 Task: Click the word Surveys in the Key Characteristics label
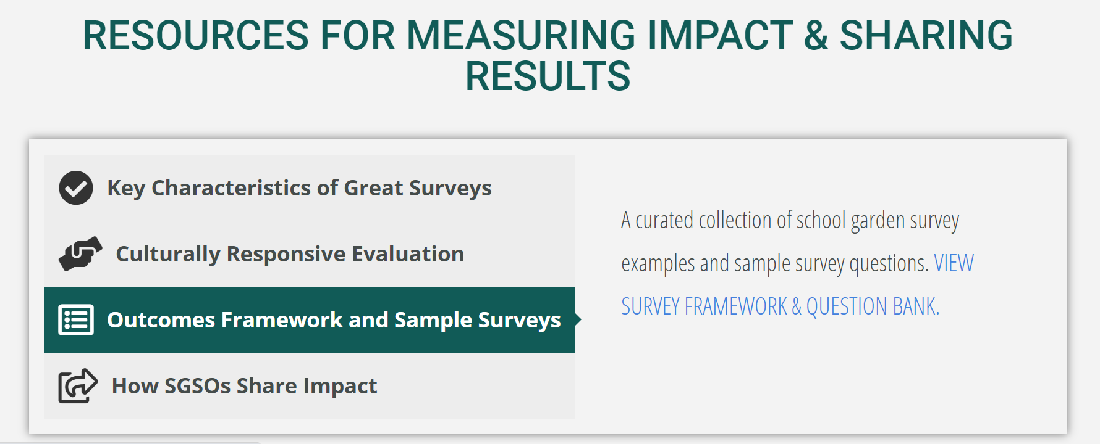coord(450,188)
